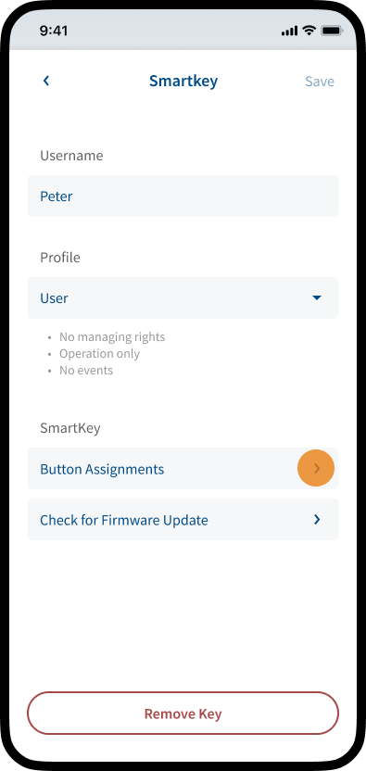Tap the 9:41 clock in the status bar
366x771 pixels.
(54, 31)
